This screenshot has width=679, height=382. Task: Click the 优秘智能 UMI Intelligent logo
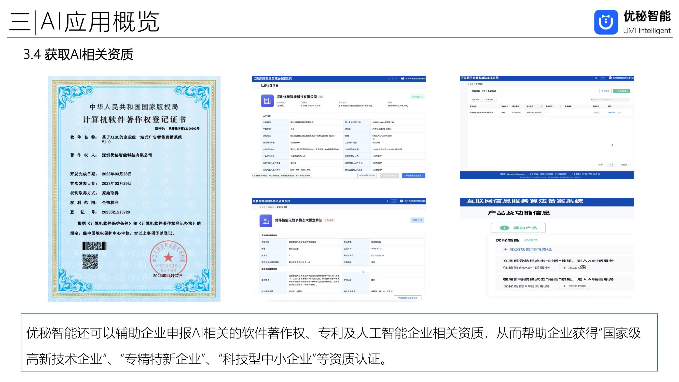(x=632, y=22)
